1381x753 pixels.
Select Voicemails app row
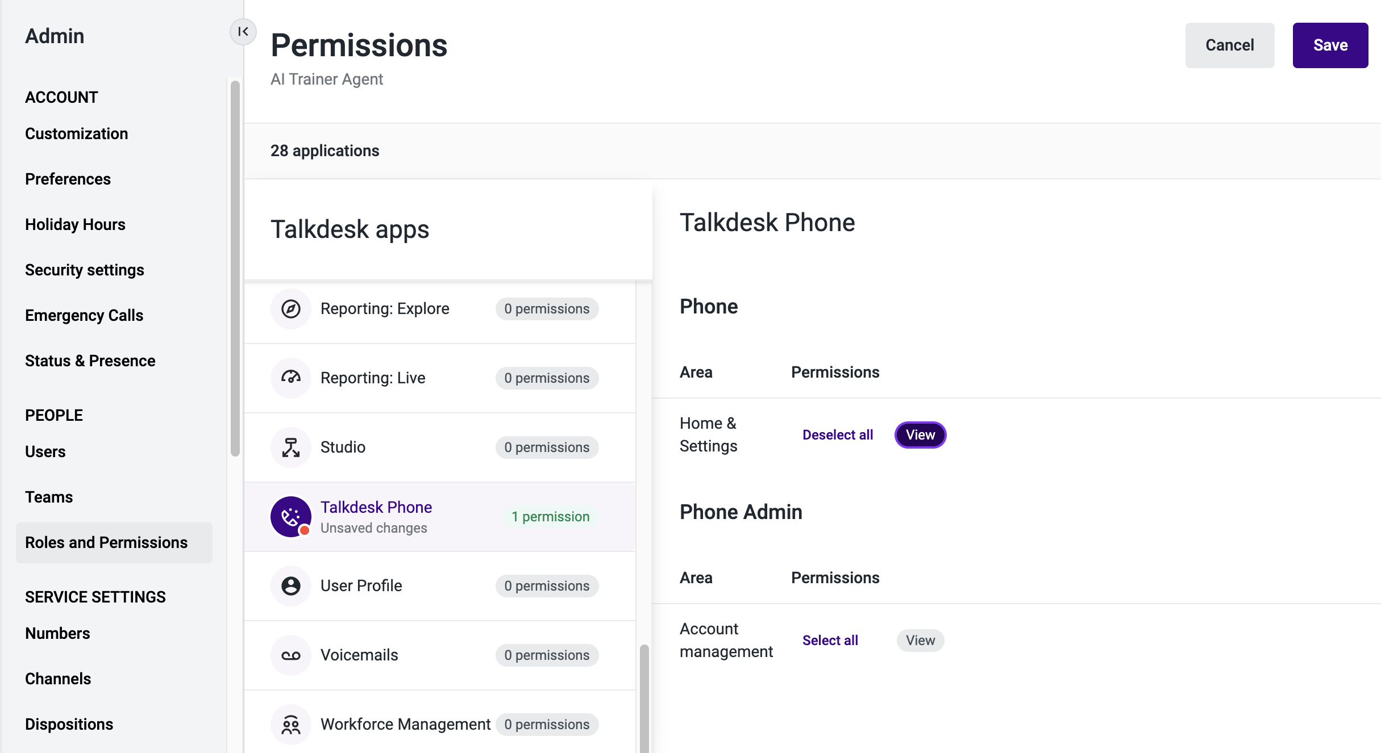click(440, 655)
